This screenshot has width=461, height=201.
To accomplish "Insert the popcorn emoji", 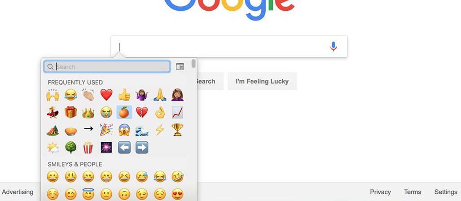I will click(88, 147).
